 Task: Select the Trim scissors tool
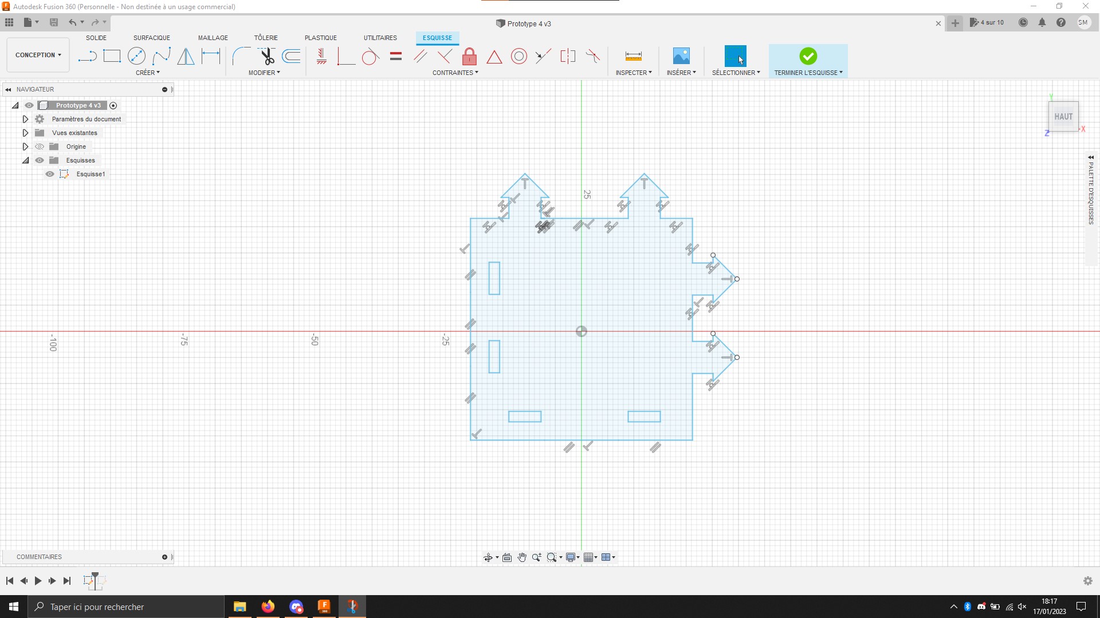point(267,56)
